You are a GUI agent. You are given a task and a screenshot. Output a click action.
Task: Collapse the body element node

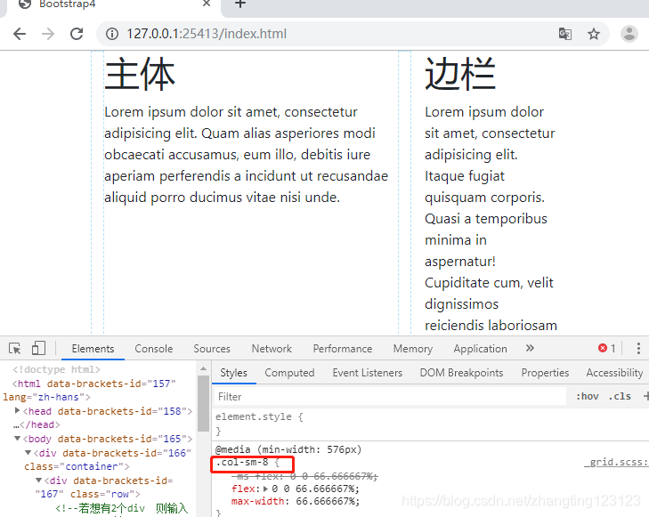click(x=17, y=439)
